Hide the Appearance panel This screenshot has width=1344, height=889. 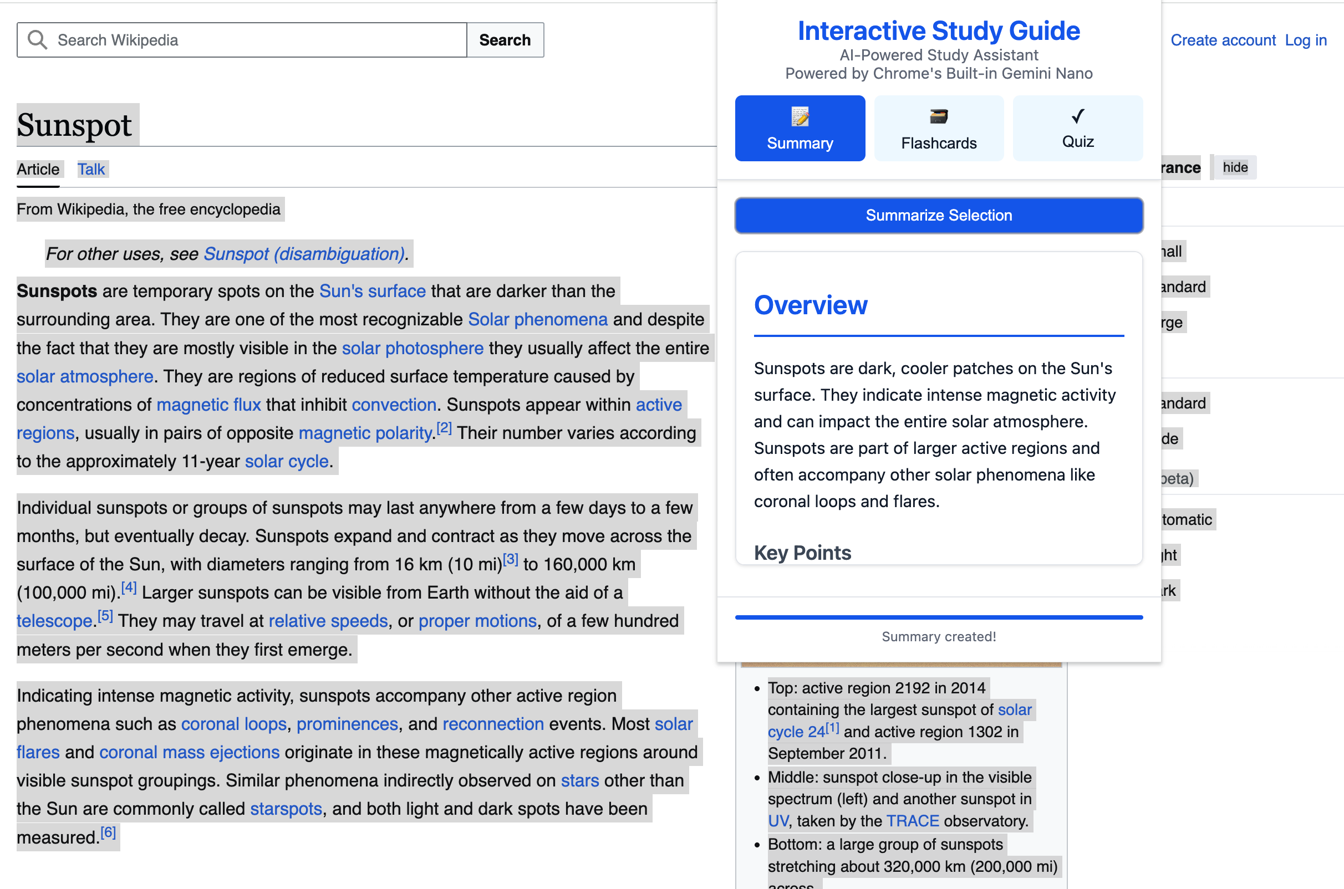[x=1235, y=167]
